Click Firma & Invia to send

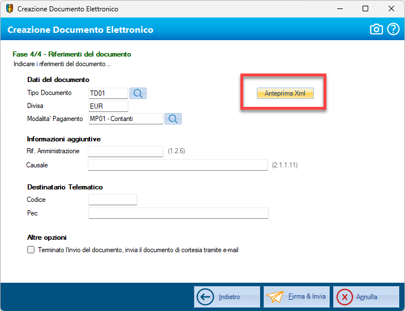pyautogui.click(x=296, y=297)
